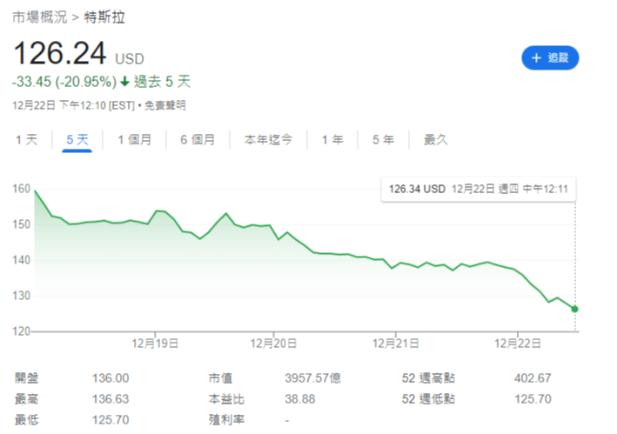
Task: Show the 本年迄今 chart range
Action: pos(268,139)
